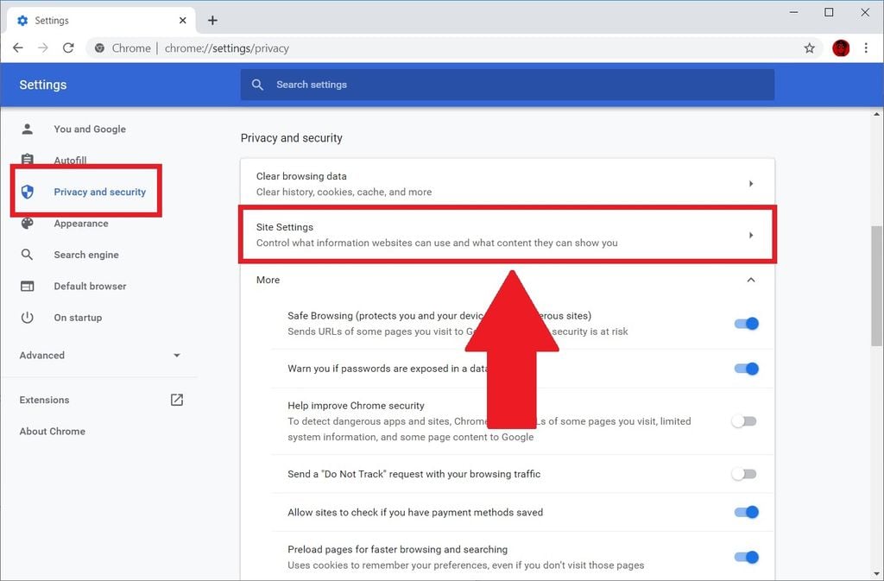Click the search magnifier icon in settings
Image resolution: width=884 pixels, height=581 pixels.
point(257,85)
